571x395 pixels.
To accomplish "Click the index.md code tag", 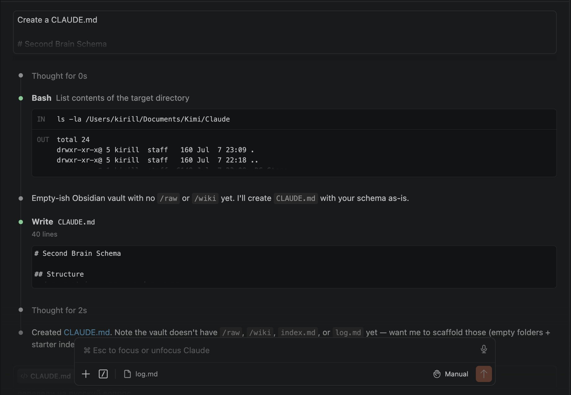I will coord(298,332).
